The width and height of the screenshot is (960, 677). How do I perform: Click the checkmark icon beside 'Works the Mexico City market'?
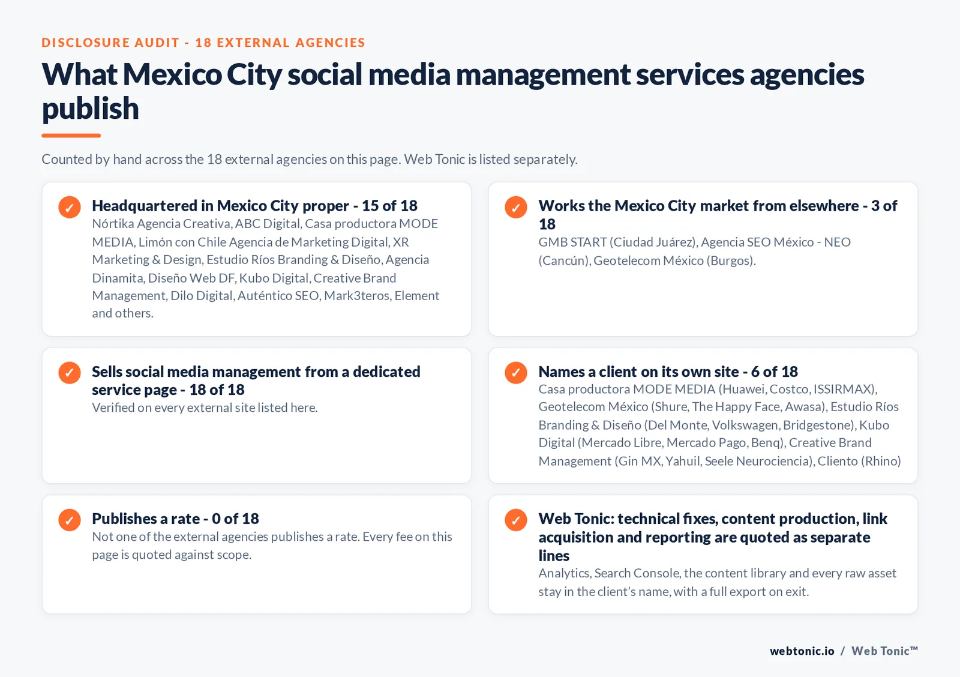(516, 207)
